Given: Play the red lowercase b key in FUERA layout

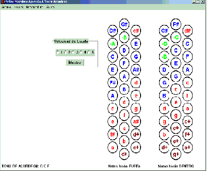Looking at the screenshot, I should pyautogui.click(x=124, y=141).
